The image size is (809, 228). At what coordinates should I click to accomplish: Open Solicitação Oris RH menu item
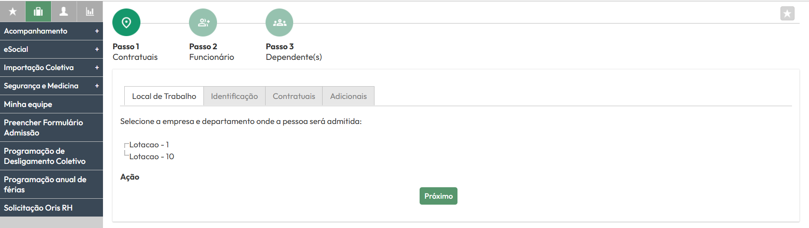click(51, 208)
